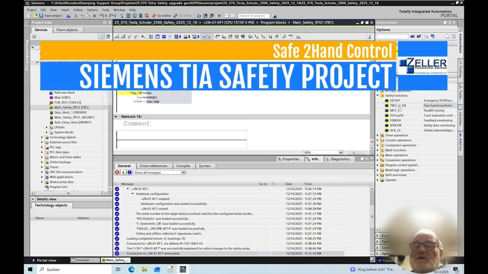The height and width of the screenshot is (274, 488).
Task: Select TWO_H_EN safety instruction
Action: tap(398, 105)
